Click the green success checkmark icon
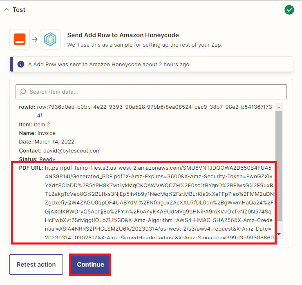The height and width of the screenshot is (285, 302). point(289,10)
